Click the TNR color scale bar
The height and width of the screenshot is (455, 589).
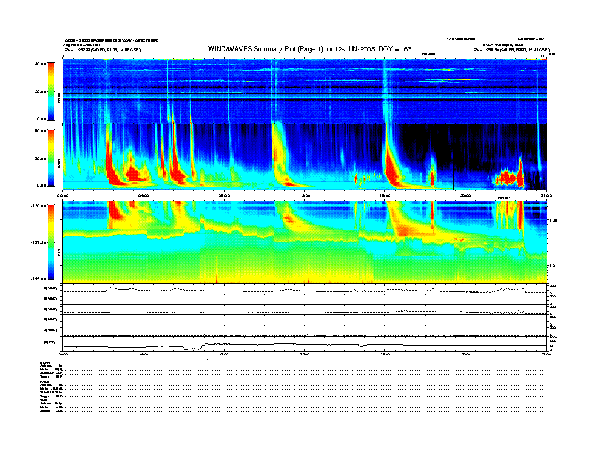click(51, 242)
